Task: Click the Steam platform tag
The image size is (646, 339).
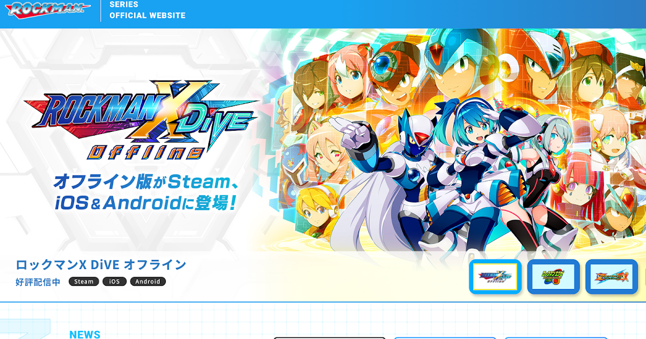Action: (84, 281)
